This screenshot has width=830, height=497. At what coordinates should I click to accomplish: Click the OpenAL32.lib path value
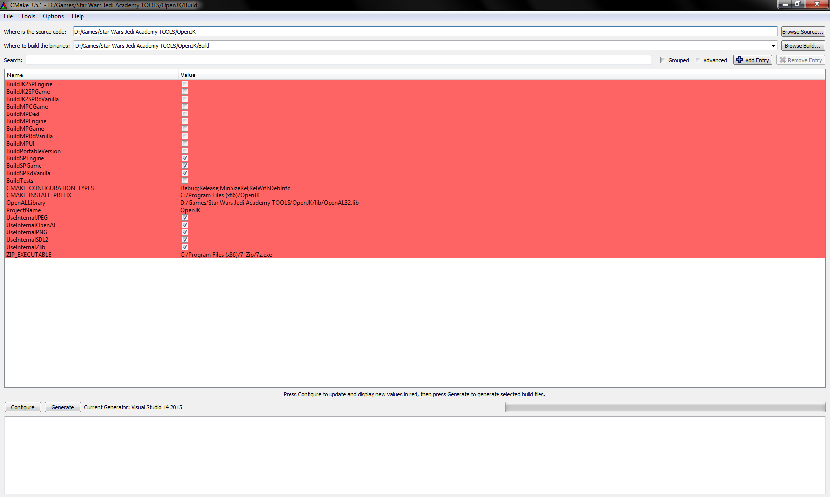pyautogui.click(x=270, y=203)
